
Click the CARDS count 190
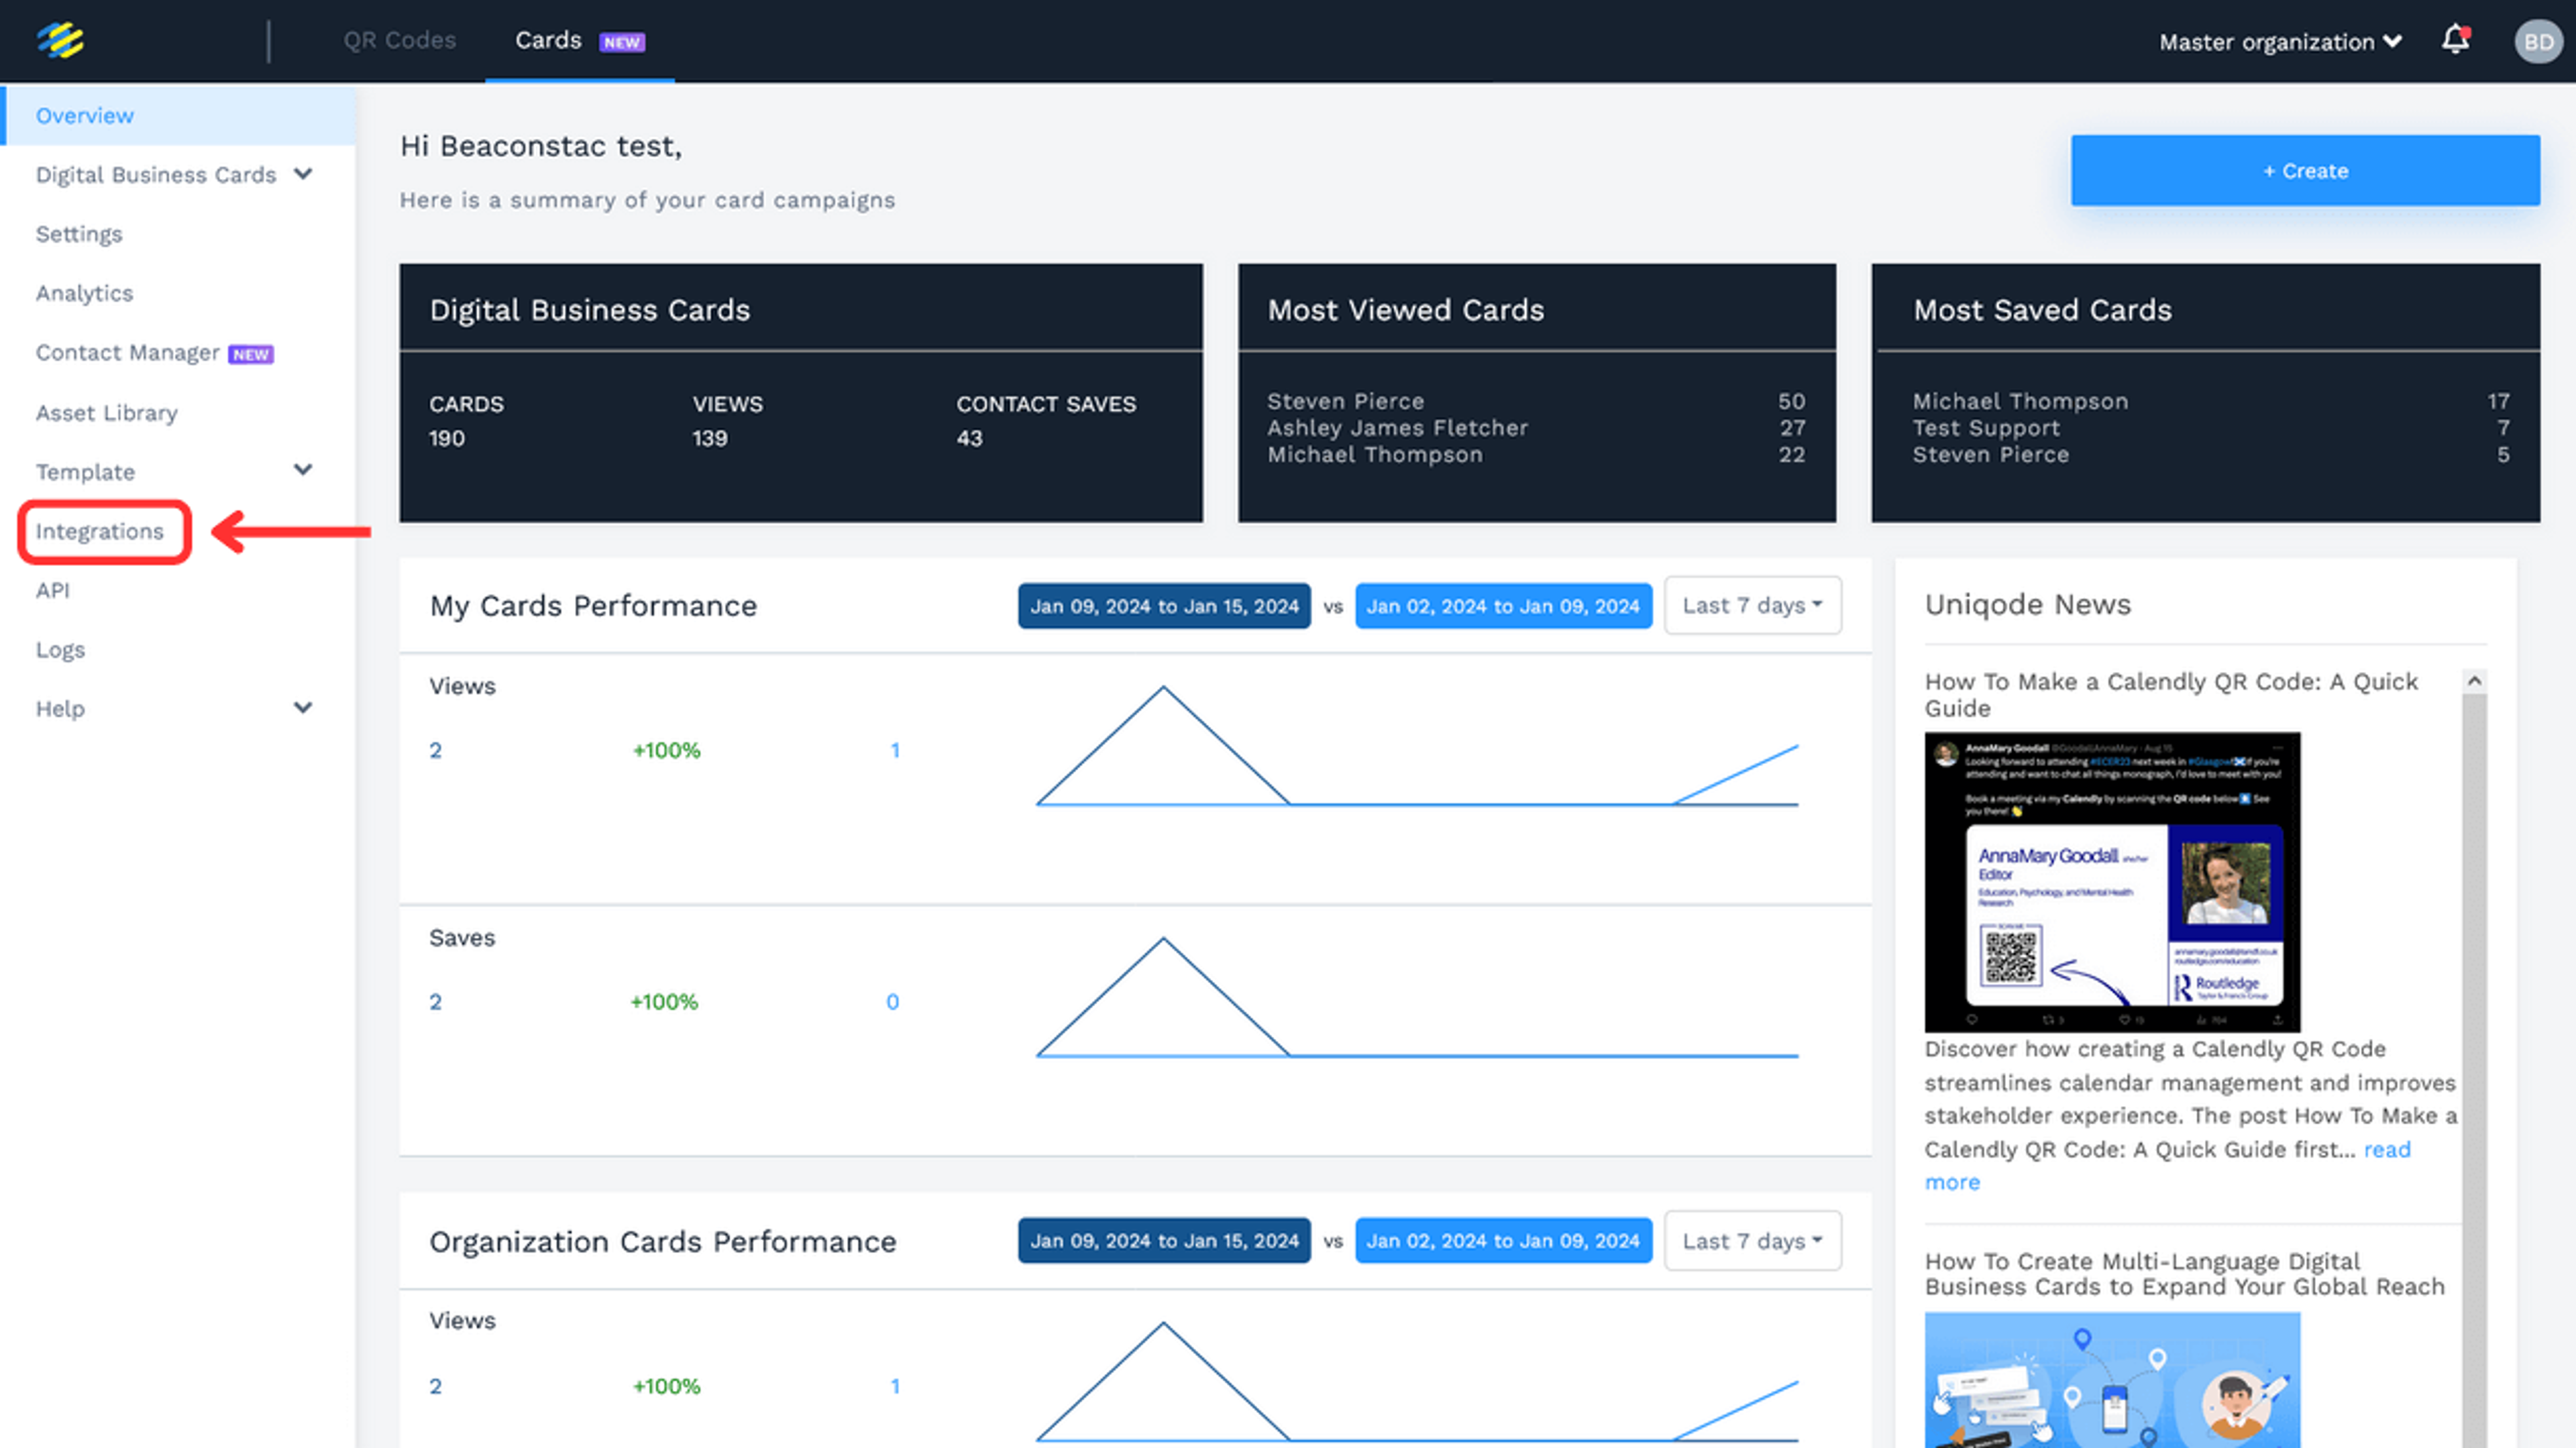447,438
